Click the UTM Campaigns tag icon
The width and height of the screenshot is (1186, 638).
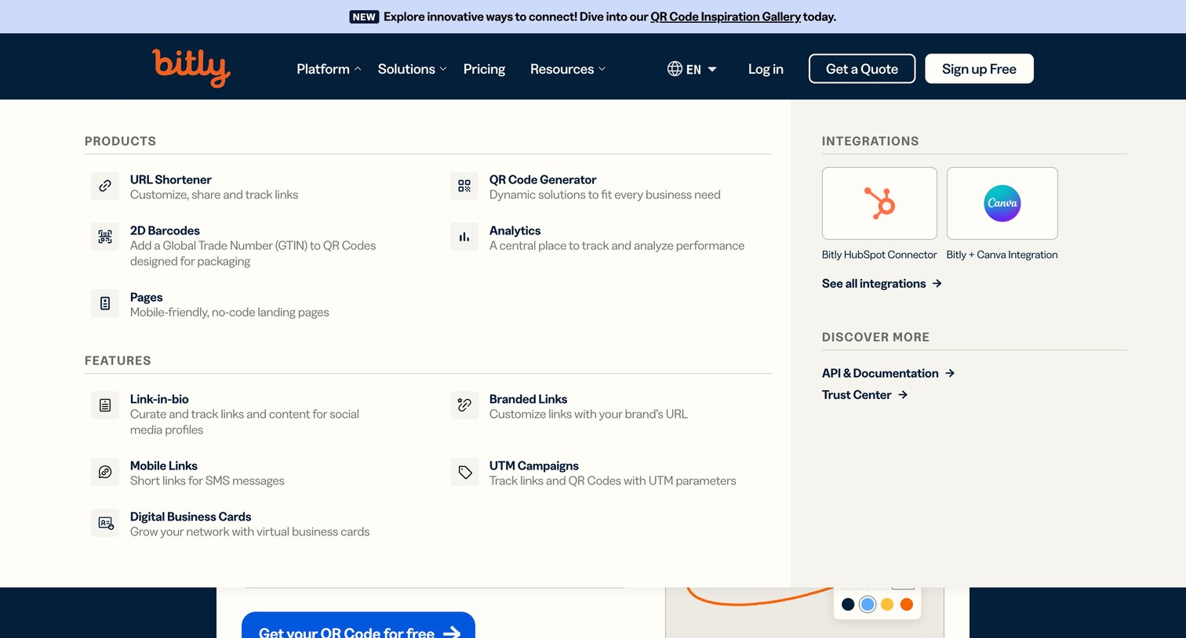464,472
